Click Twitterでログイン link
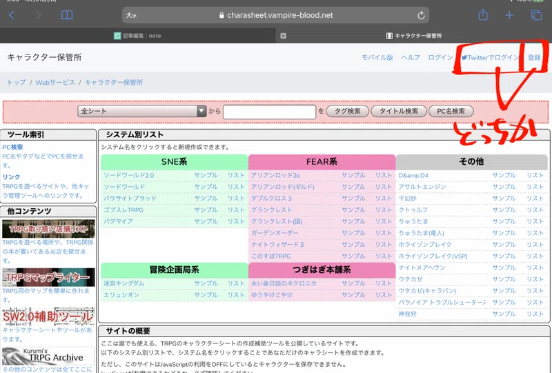This screenshot has width=552, height=373. (x=491, y=57)
